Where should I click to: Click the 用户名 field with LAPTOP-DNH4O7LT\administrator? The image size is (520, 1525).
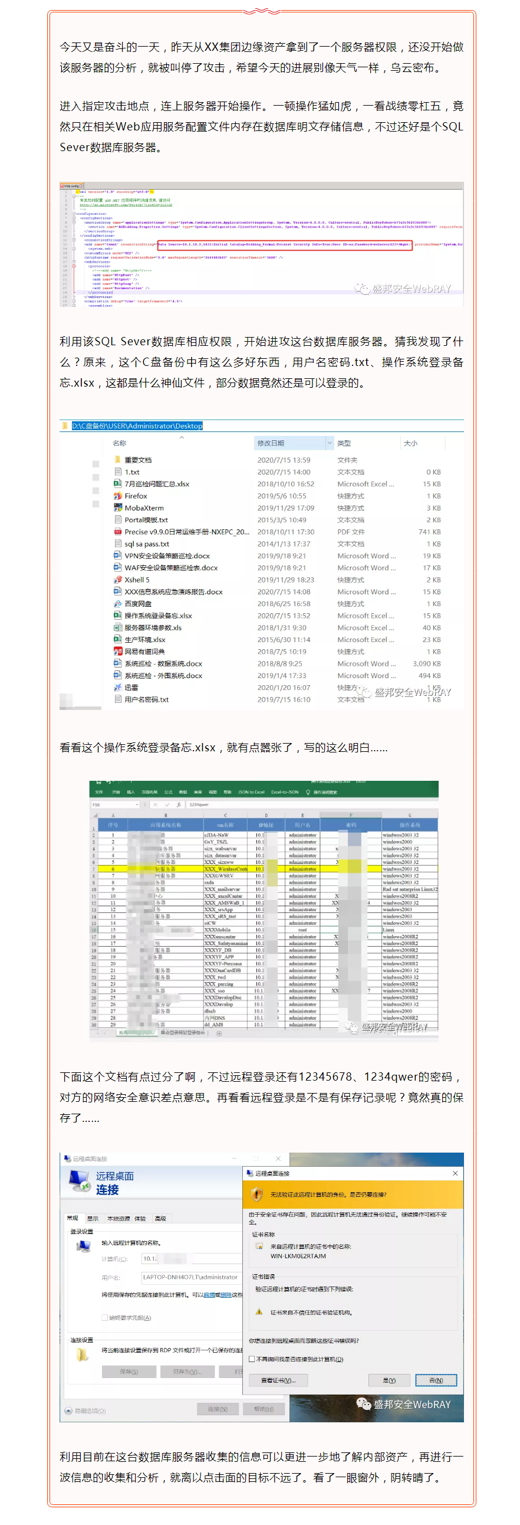point(192,1277)
